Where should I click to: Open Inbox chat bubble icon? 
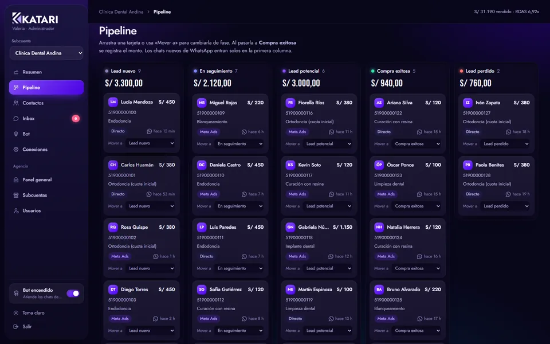[x=16, y=118]
